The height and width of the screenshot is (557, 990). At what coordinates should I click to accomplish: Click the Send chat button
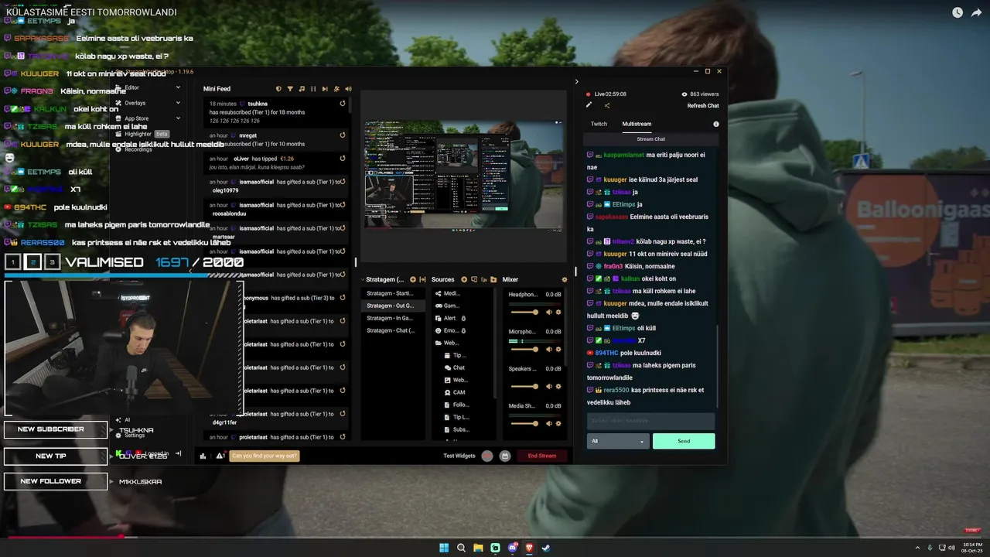click(684, 441)
